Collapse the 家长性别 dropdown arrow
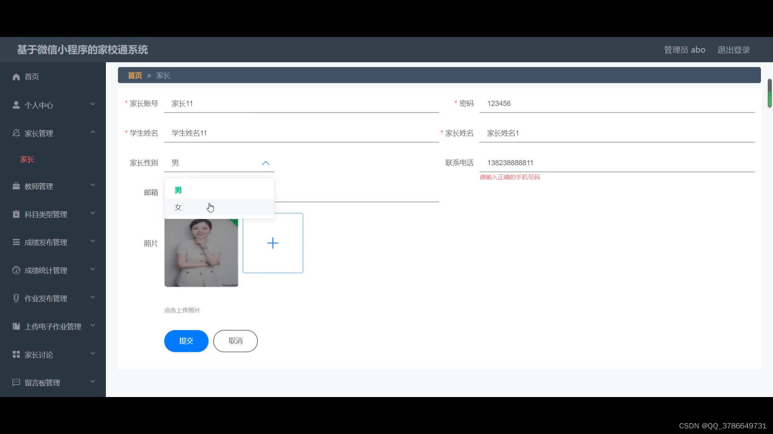773x434 pixels. [x=265, y=163]
